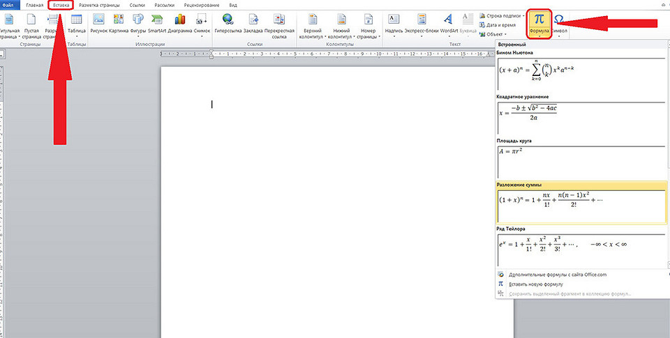The height and width of the screenshot is (338, 670).
Task: Select the WordArt icon
Action: click(x=450, y=22)
